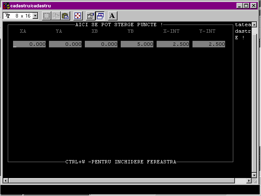
Task: Click the XA value field
Action: coord(29,44)
